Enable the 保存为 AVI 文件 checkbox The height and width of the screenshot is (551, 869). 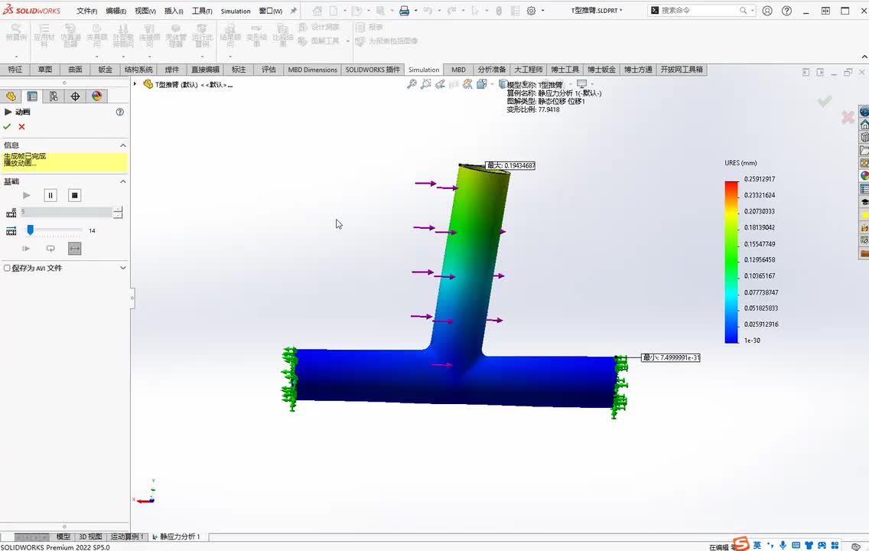7,269
